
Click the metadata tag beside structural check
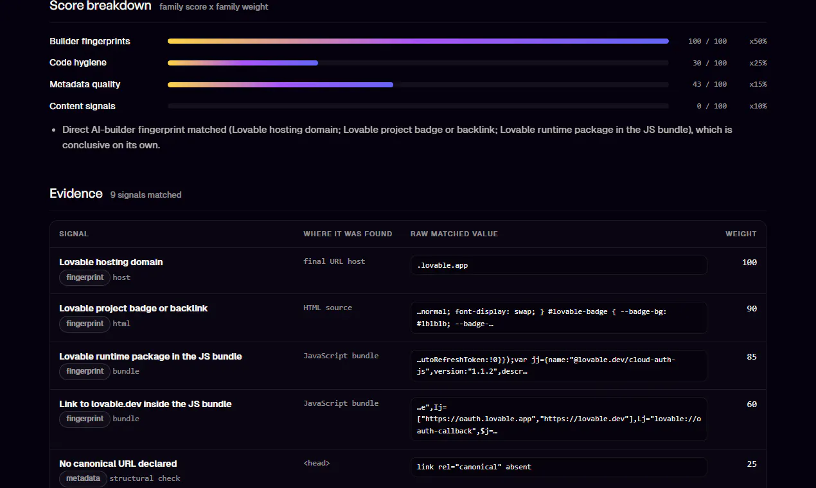(83, 478)
